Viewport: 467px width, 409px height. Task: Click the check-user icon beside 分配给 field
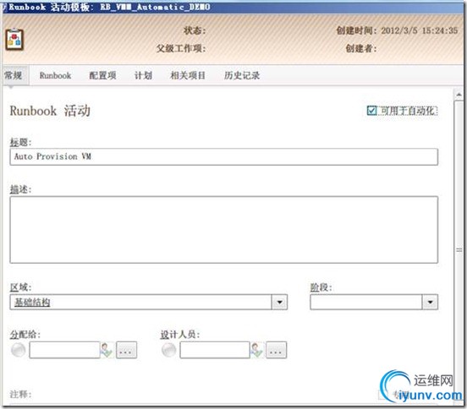tap(107, 350)
